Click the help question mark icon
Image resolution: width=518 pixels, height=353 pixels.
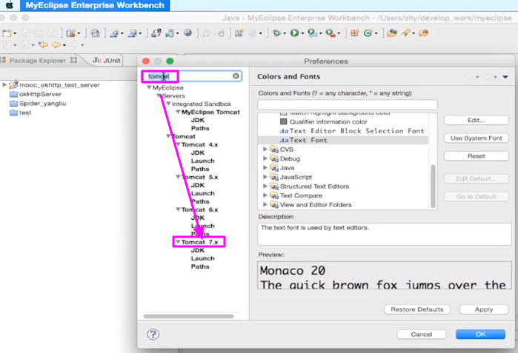(x=153, y=334)
